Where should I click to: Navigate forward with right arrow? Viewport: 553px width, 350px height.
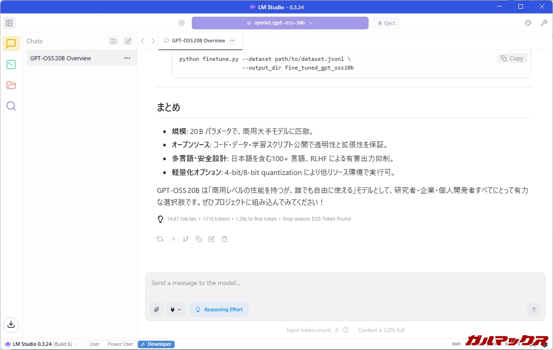[153, 41]
